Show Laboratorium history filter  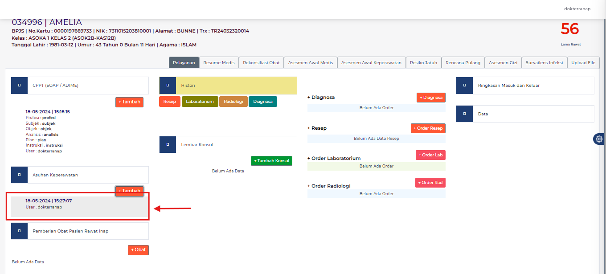[x=200, y=102]
